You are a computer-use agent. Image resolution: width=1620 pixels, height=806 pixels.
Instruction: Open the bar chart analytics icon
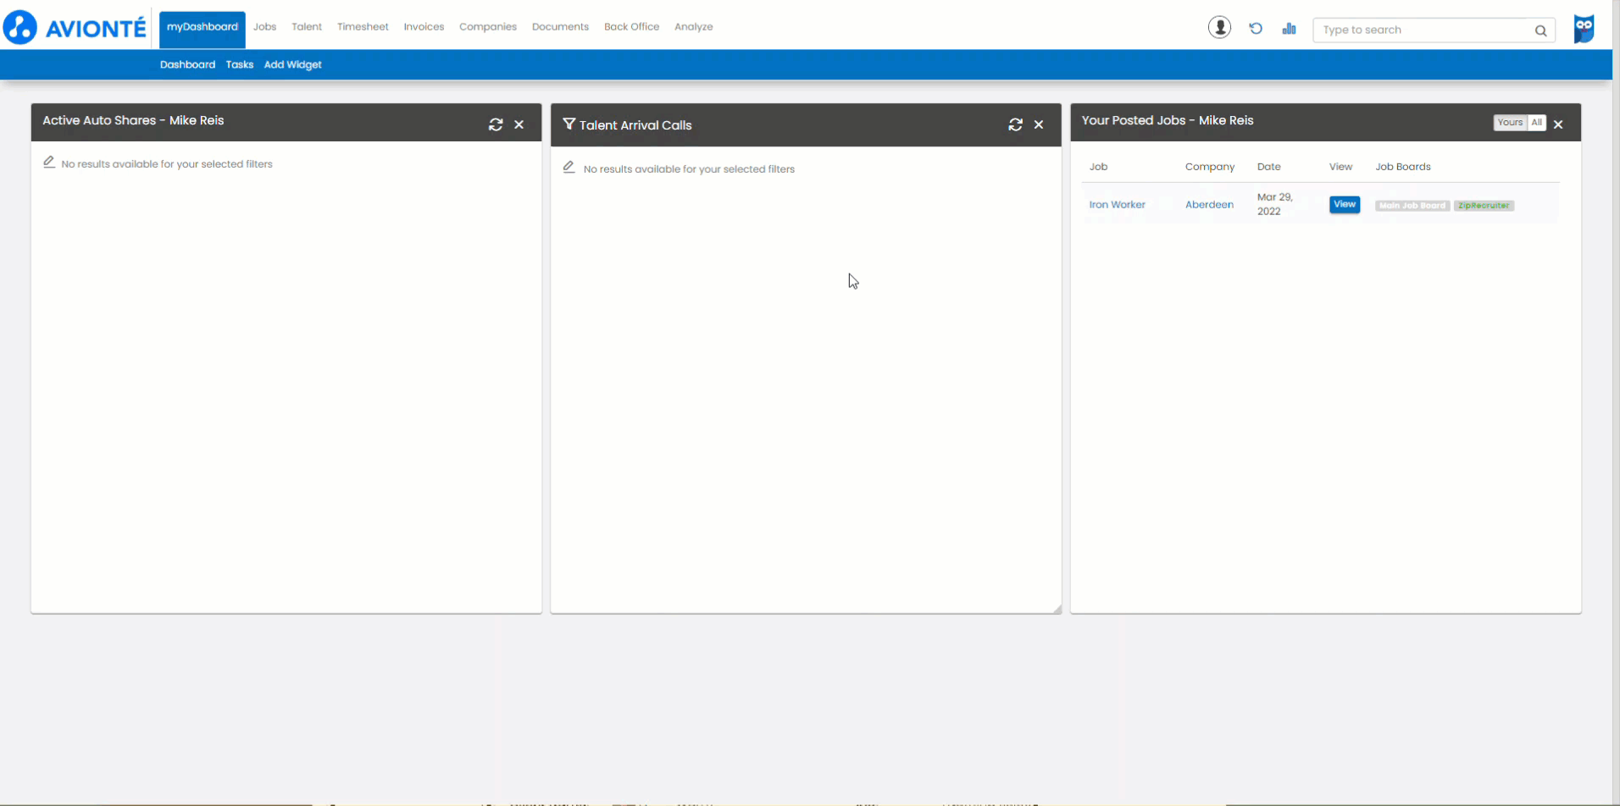click(1289, 28)
